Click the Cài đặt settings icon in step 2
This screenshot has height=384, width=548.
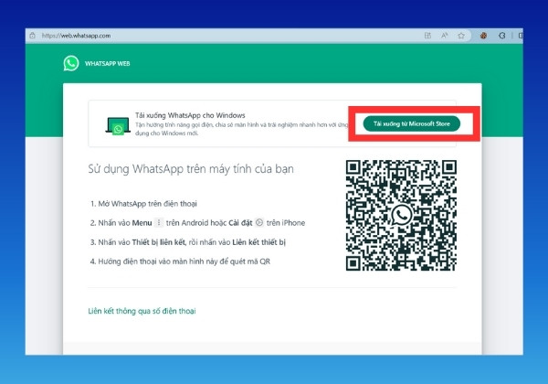259,222
